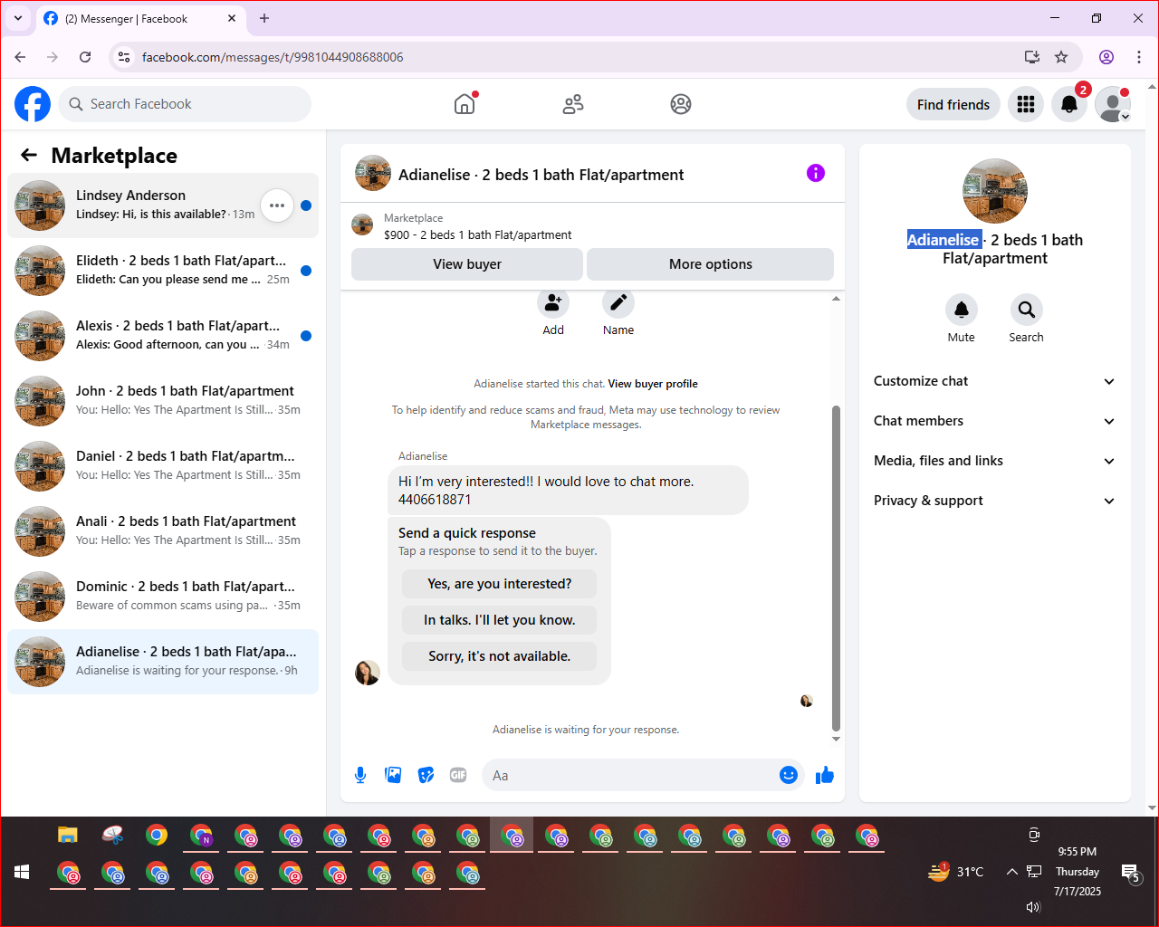The height and width of the screenshot is (927, 1159).
Task: Open Chrome profile icon
Action: 1106,57
